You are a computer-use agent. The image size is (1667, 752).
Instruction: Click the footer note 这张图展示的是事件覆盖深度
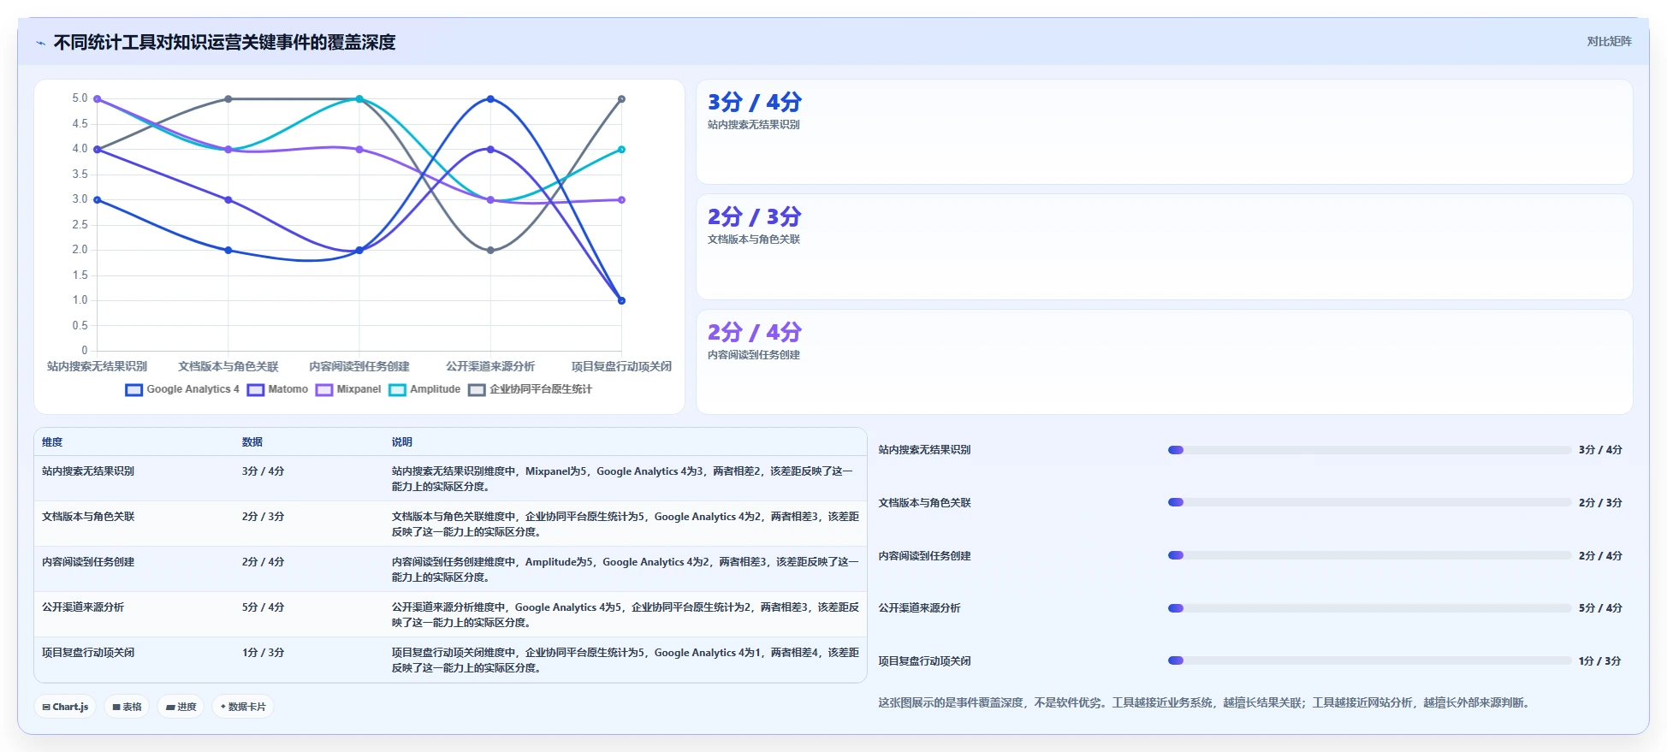pyautogui.click(x=1207, y=702)
